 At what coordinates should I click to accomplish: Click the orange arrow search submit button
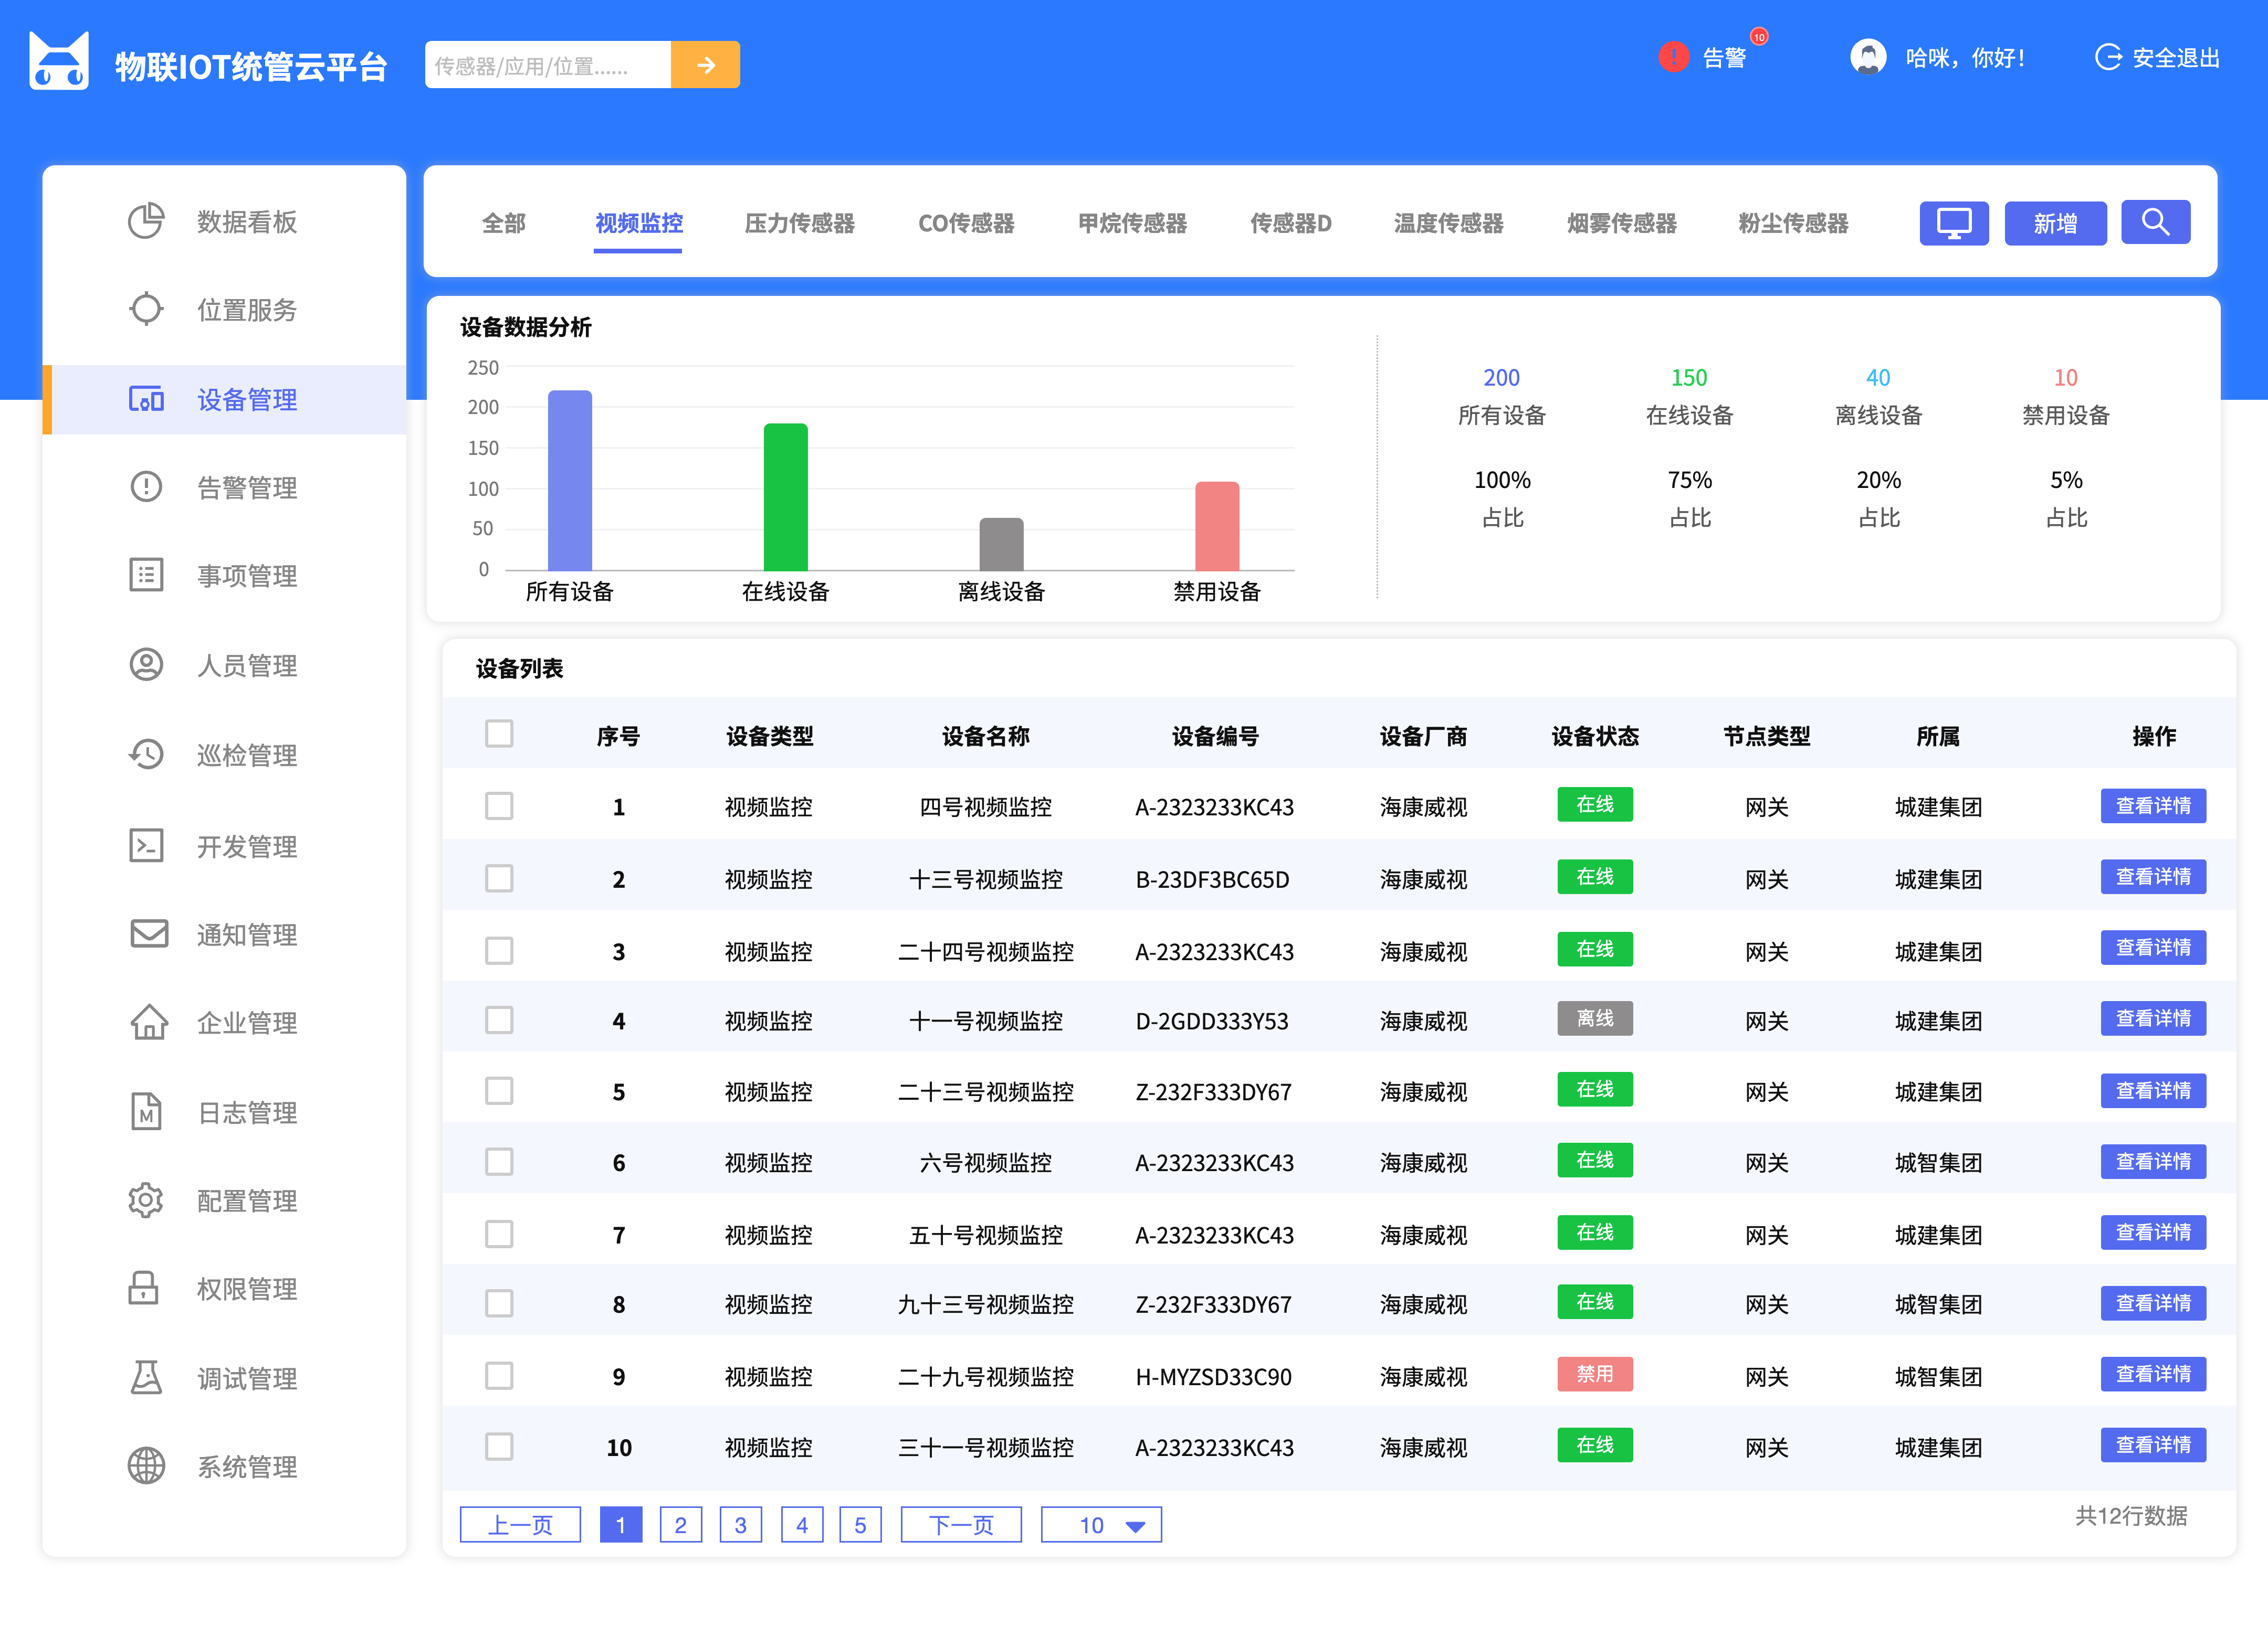click(x=705, y=65)
